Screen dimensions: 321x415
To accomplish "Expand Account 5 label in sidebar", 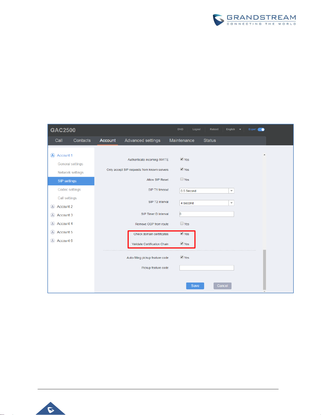I will [65, 232].
